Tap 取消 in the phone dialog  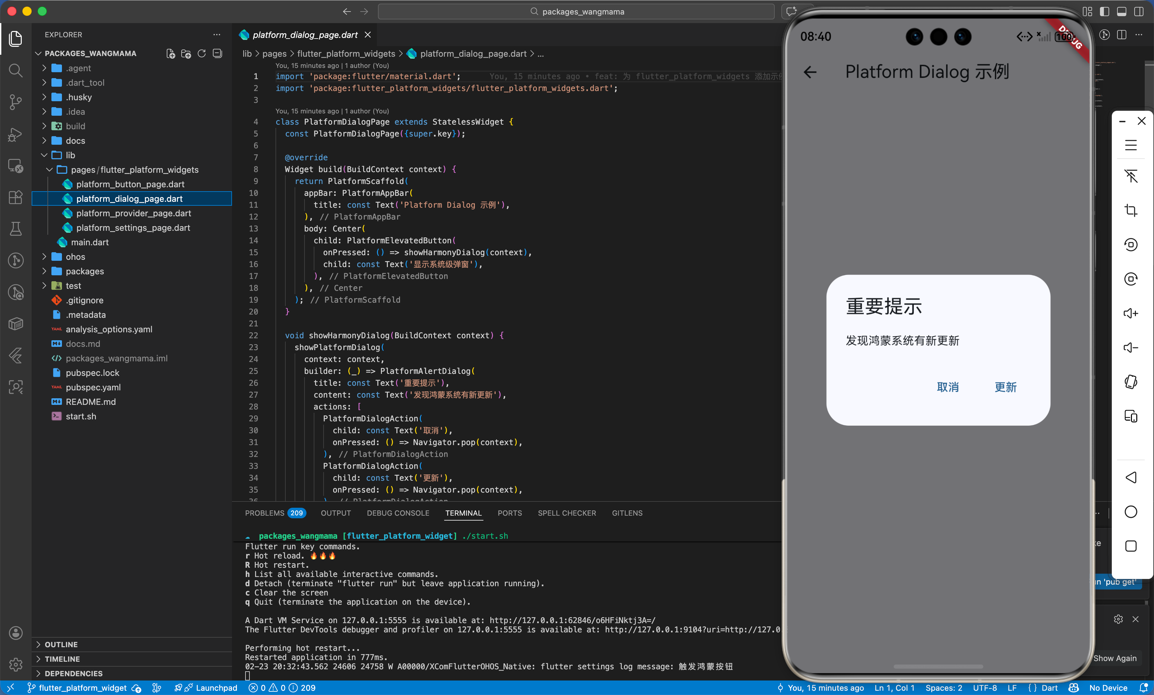point(948,387)
